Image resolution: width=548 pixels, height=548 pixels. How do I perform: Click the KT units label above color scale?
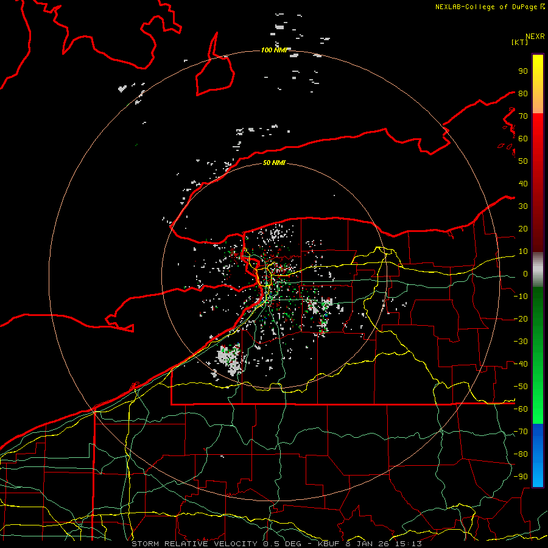point(520,42)
